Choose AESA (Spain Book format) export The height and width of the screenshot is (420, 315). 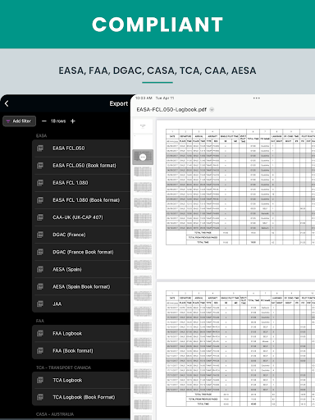pyautogui.click(x=81, y=286)
